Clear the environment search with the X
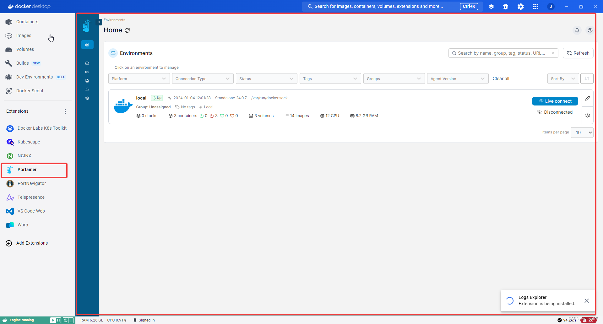 click(553, 53)
